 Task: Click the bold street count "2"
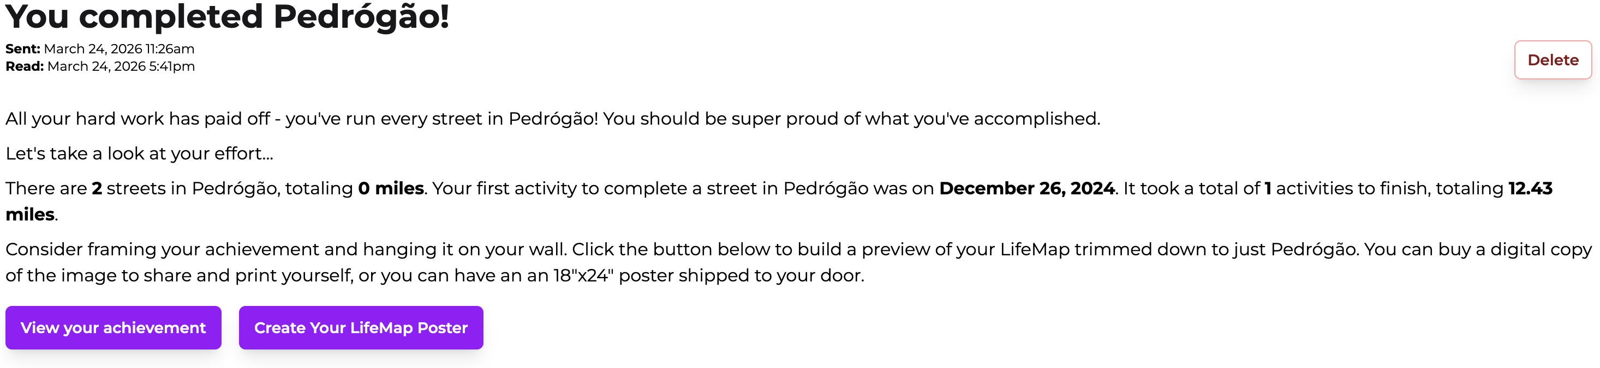click(97, 188)
